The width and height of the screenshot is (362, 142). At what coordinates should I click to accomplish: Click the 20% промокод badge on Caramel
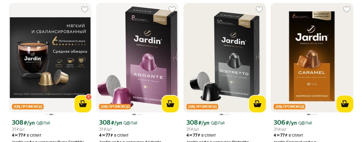click(290, 107)
